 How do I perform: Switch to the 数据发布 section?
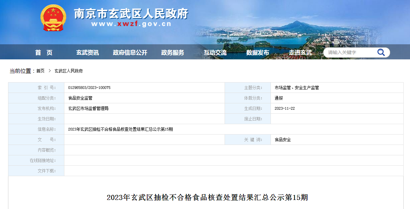tap(257, 53)
